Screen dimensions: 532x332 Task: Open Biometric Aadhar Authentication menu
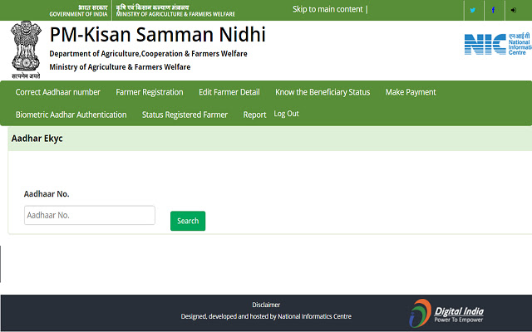pyautogui.click(x=71, y=115)
